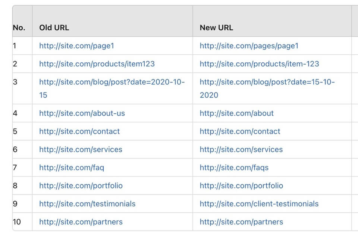Viewport: 358px width, 236px height.
Task: Open old URL site.com/portfolio link
Action: (x=81, y=186)
